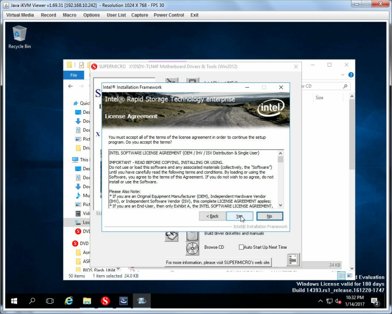Open the Power Control menu
The image size is (392, 314).
pos(169,15)
